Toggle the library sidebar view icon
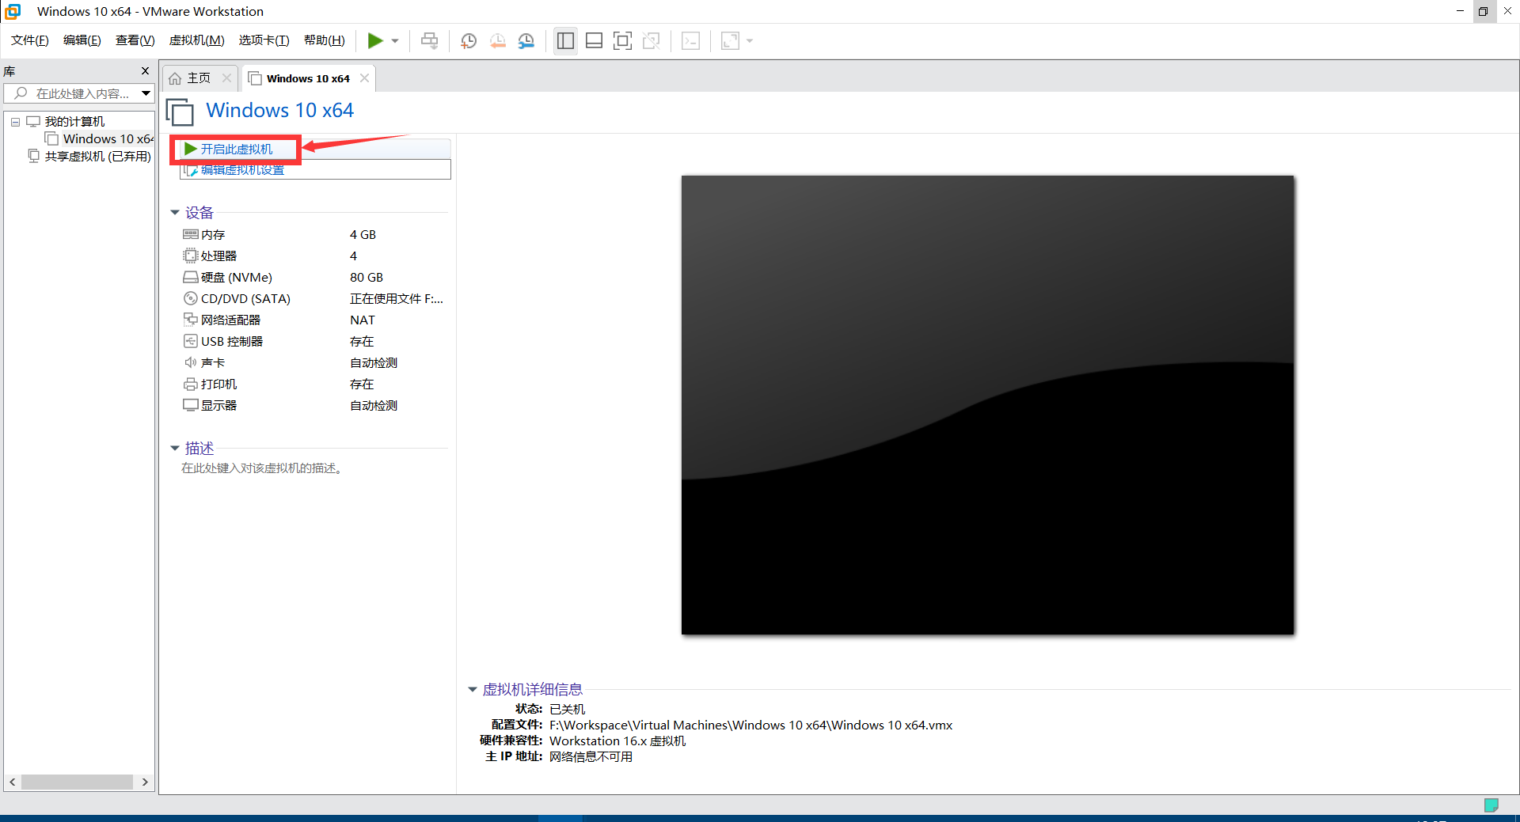Image resolution: width=1520 pixels, height=822 pixels. pos(565,40)
